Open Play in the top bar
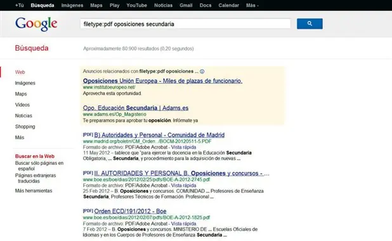The height and width of the screenshot is (241, 392). (x=115, y=5)
